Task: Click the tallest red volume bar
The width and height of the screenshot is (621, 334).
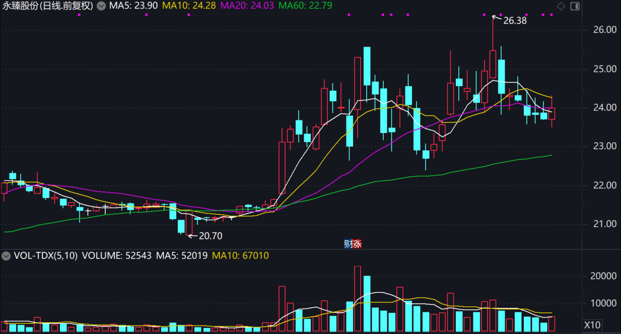Action: (x=358, y=299)
